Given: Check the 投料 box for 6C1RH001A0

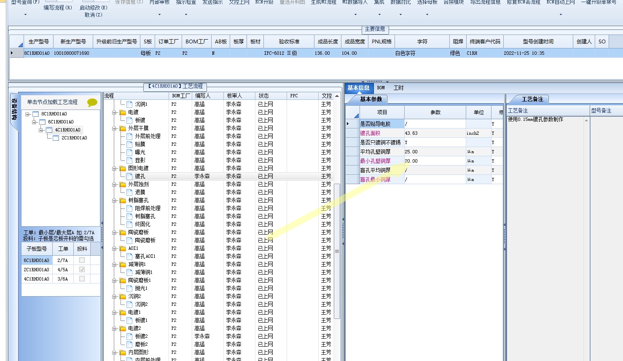Looking at the screenshot, I should 82,260.
